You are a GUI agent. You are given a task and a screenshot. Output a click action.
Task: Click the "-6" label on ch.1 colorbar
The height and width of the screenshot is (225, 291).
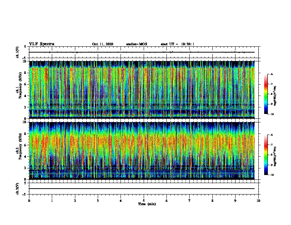tap(271, 74)
